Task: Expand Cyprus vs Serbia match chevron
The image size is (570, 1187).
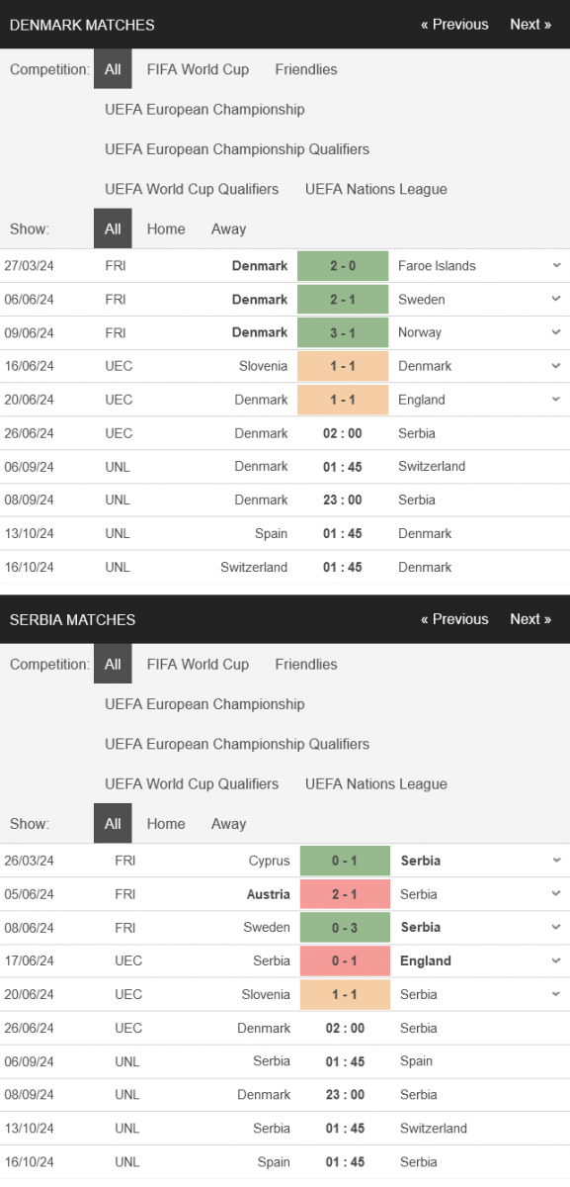Action: pyautogui.click(x=557, y=861)
